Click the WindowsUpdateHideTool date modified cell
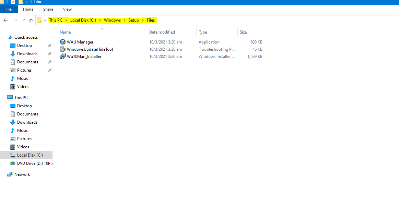399x222 pixels. pyautogui.click(x=166, y=49)
